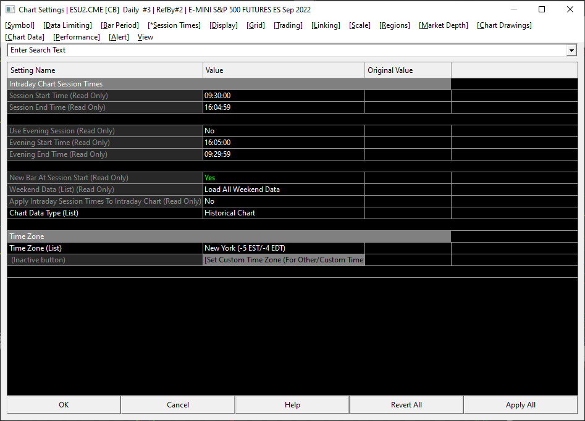Click the Setting Name column header

pos(105,70)
